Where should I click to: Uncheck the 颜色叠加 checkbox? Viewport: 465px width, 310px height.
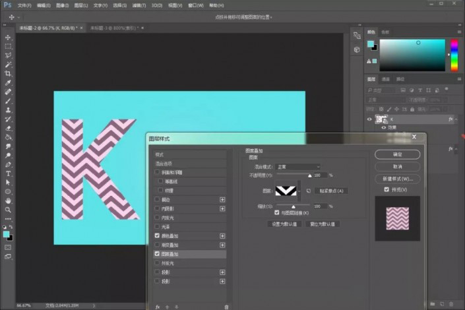pos(157,235)
